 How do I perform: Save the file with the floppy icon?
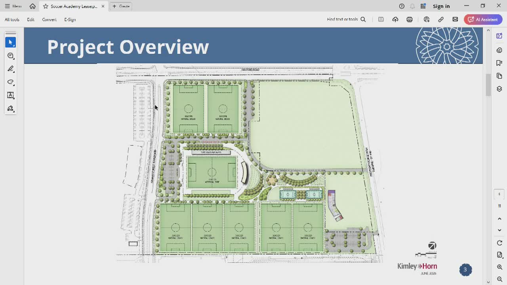coord(381,19)
